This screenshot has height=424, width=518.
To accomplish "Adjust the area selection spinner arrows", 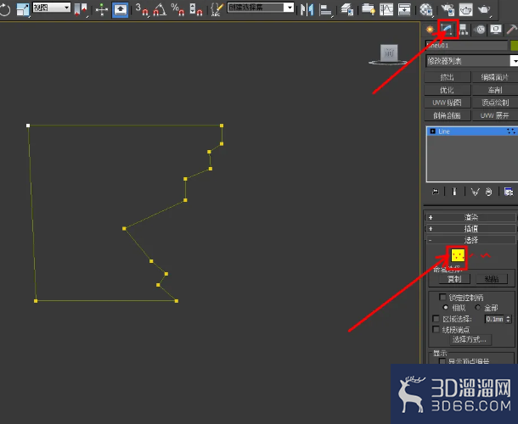I will pyautogui.click(x=509, y=319).
